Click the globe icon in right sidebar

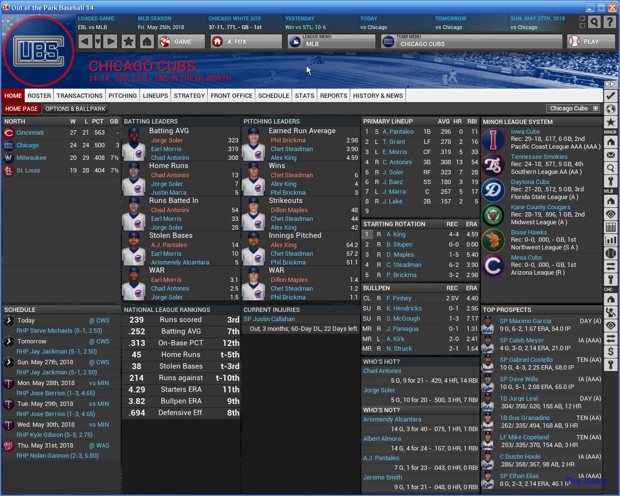610,109
